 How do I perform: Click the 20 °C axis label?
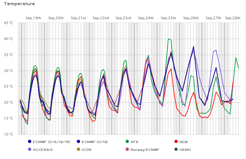[x=8, y=102]
